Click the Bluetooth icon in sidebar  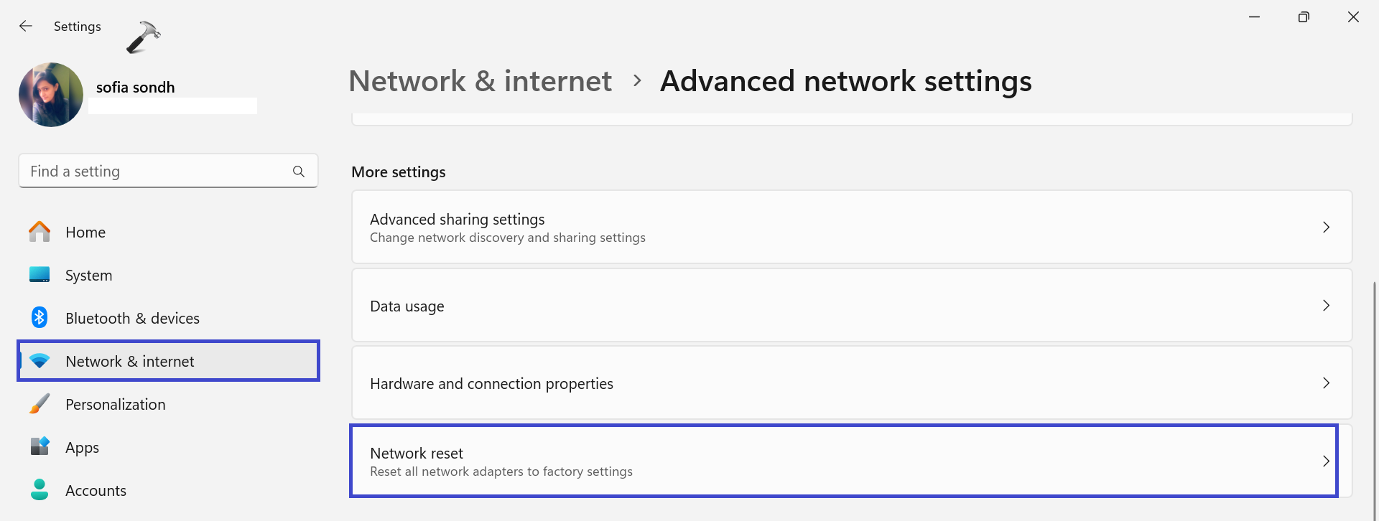[x=40, y=317]
